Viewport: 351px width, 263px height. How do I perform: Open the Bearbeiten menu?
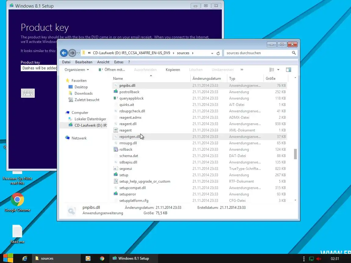tap(84, 62)
